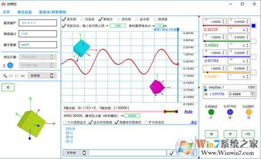Click the purple handle on X-axis range bar
261x159 pixels.
point(177,112)
